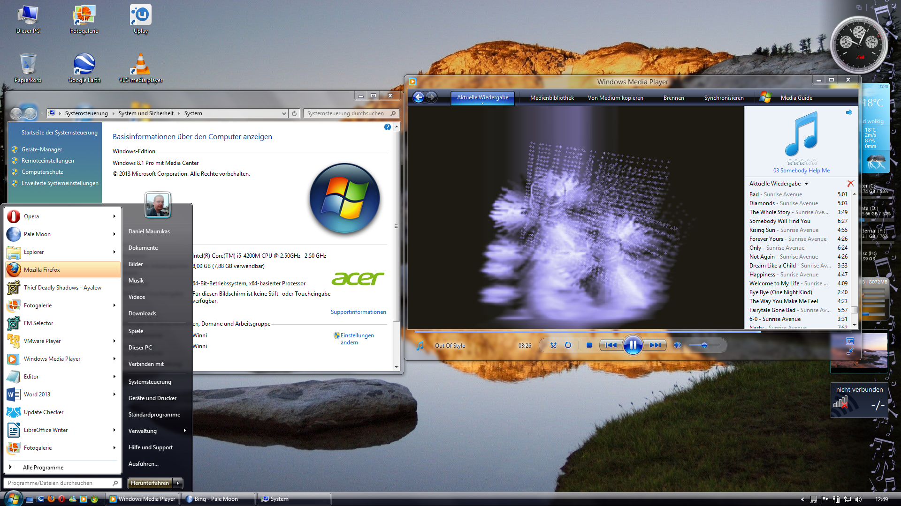Open Erweiterte Systemeinstellungen link

(x=60, y=183)
